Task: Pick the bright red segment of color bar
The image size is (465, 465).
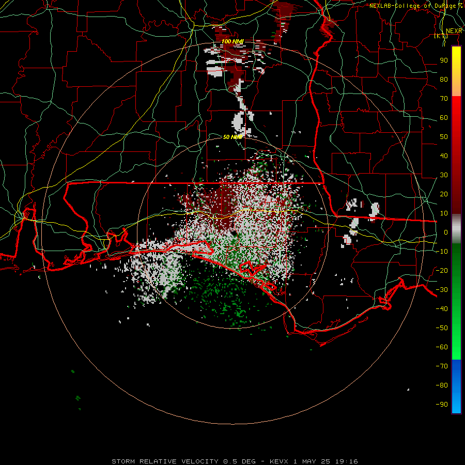Action: click(x=456, y=155)
